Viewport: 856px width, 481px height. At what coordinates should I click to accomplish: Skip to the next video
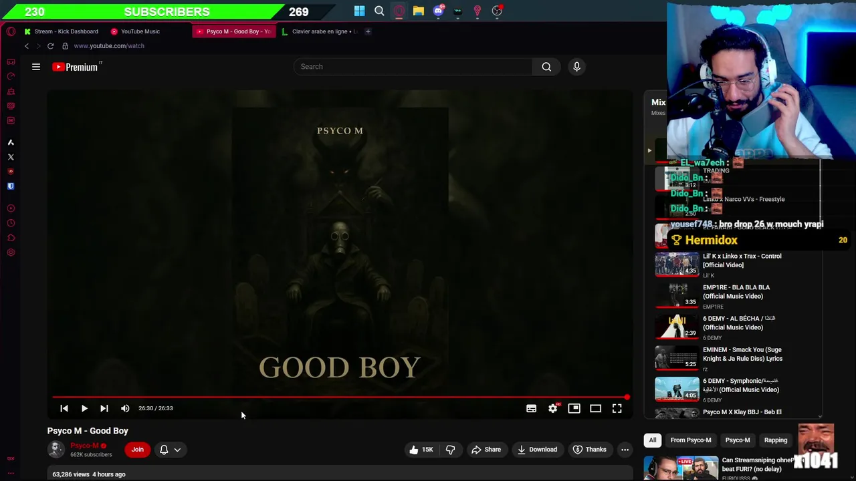[x=104, y=408]
